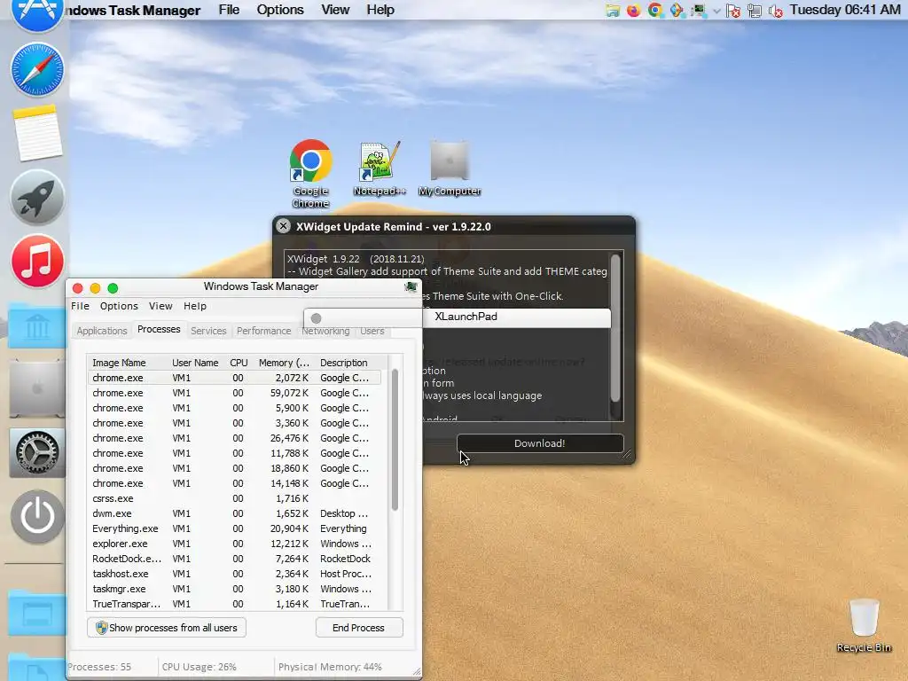Open the Notes icon in dock
Image resolution: width=908 pixels, height=681 pixels.
[37, 133]
